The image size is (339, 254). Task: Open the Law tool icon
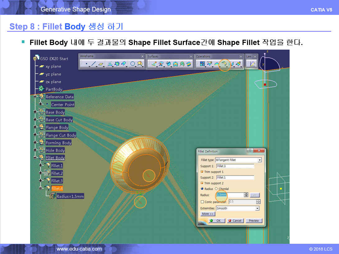tap(252, 64)
